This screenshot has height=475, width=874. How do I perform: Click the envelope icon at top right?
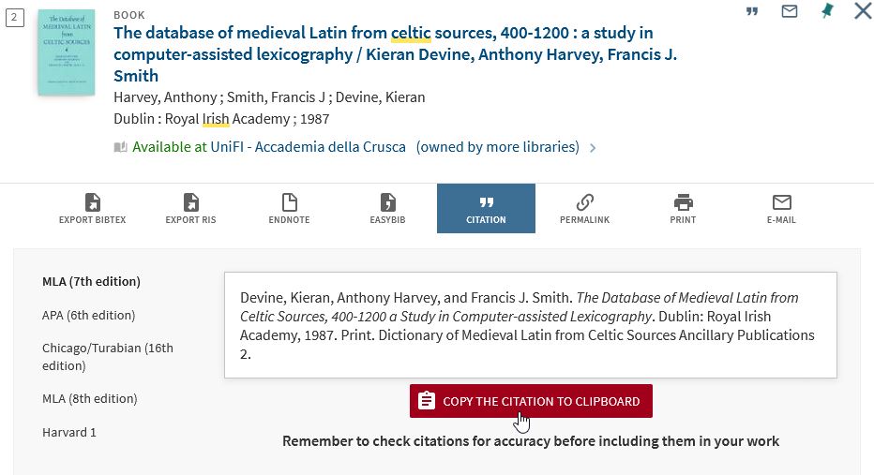790,12
